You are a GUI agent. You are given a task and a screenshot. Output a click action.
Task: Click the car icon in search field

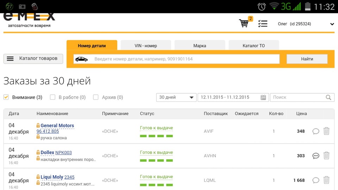point(81,59)
